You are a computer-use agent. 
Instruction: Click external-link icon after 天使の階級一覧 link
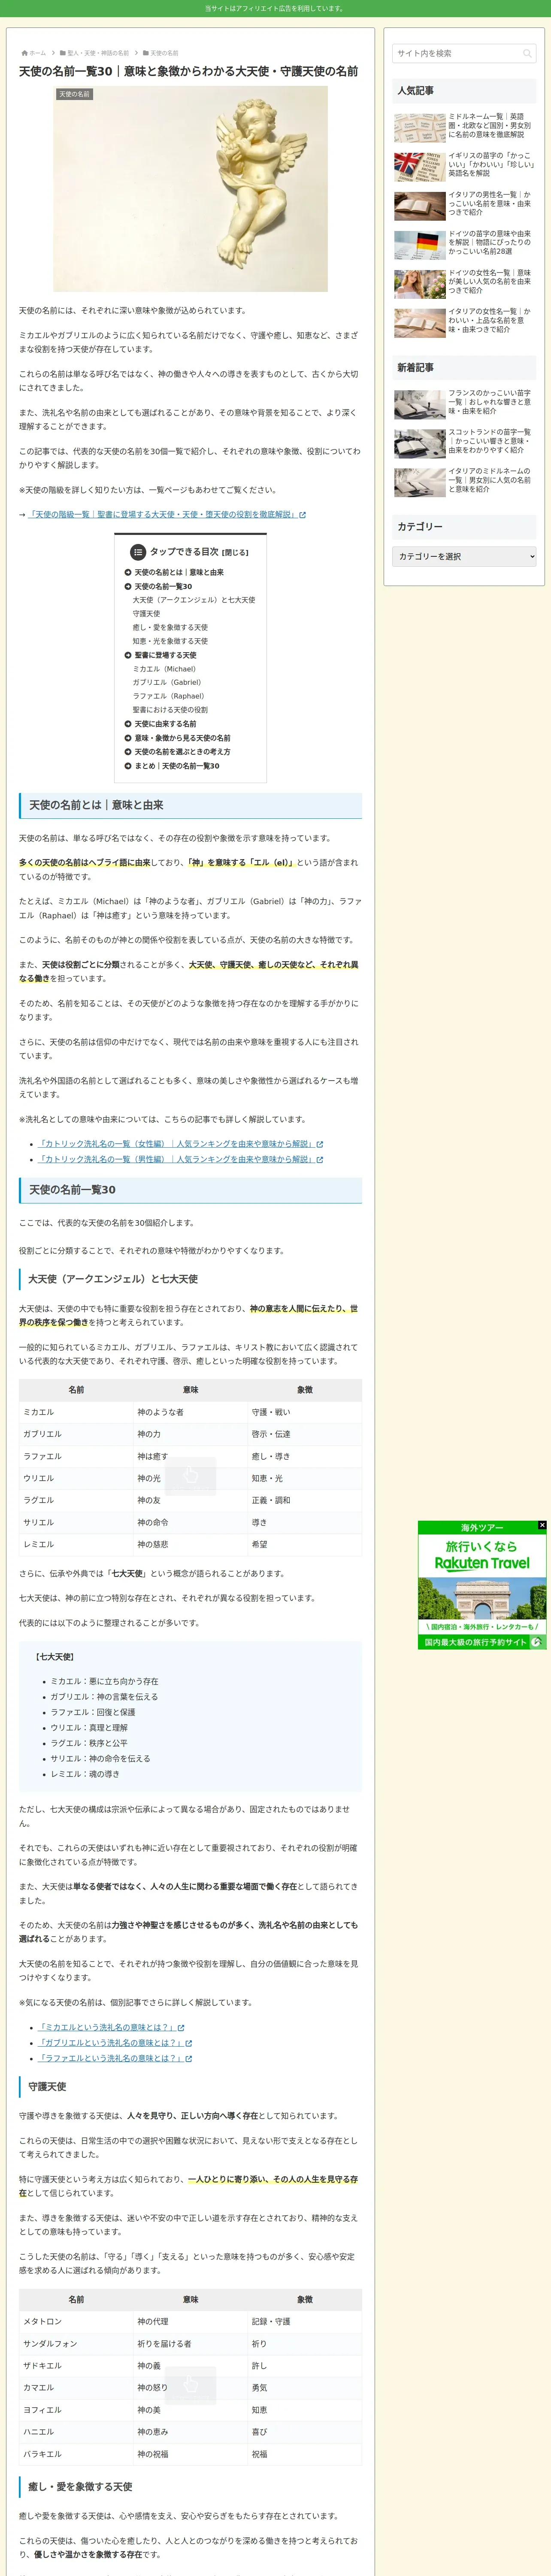[303, 515]
